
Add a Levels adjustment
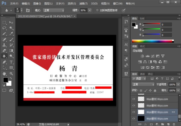147,56
